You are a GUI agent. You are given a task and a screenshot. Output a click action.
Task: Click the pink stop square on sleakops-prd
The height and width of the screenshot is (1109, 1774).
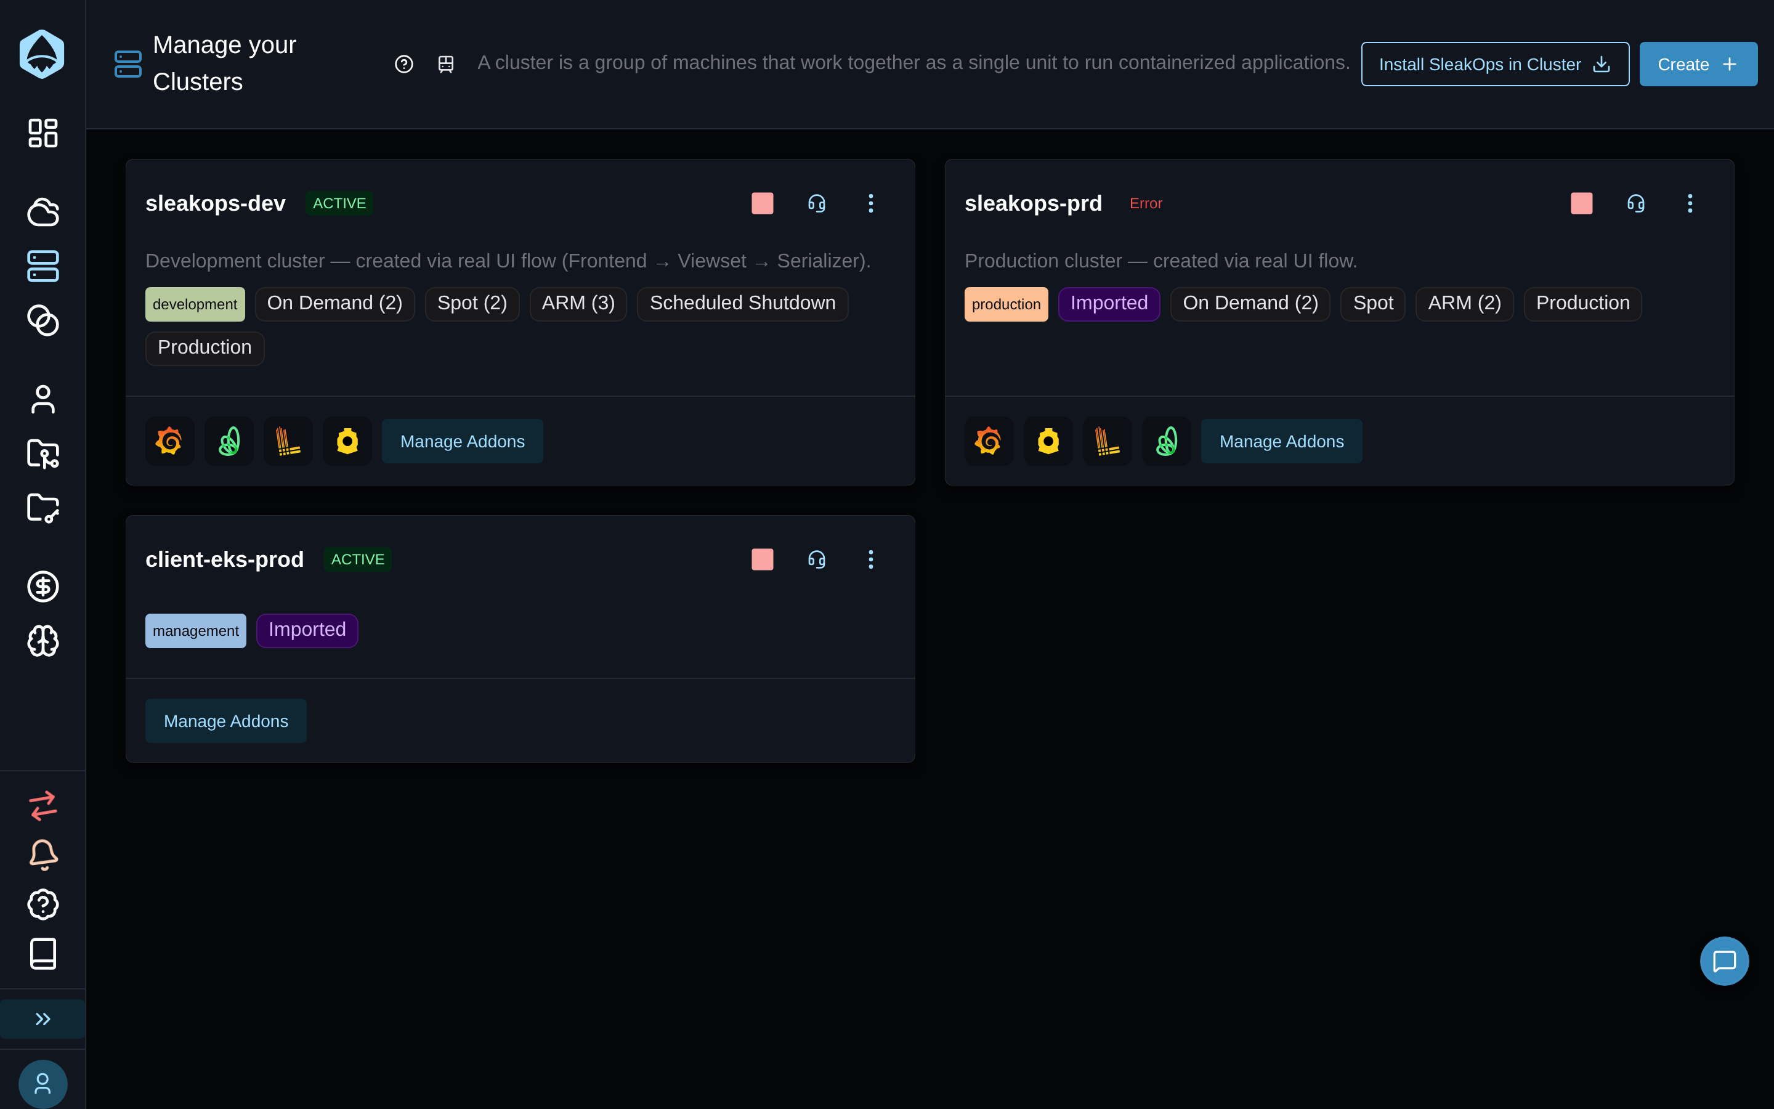[x=1581, y=203]
